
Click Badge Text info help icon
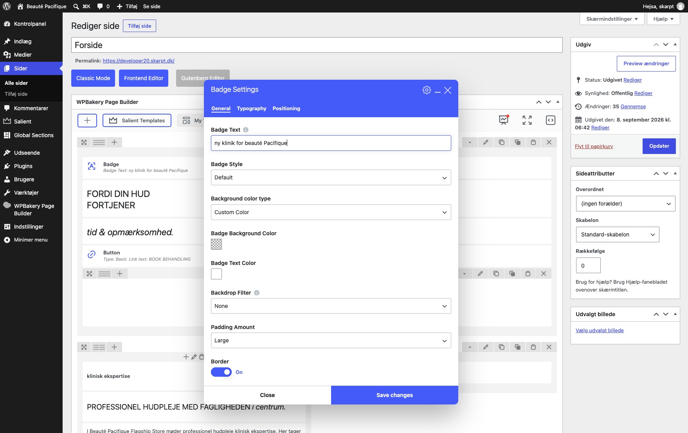[246, 130]
